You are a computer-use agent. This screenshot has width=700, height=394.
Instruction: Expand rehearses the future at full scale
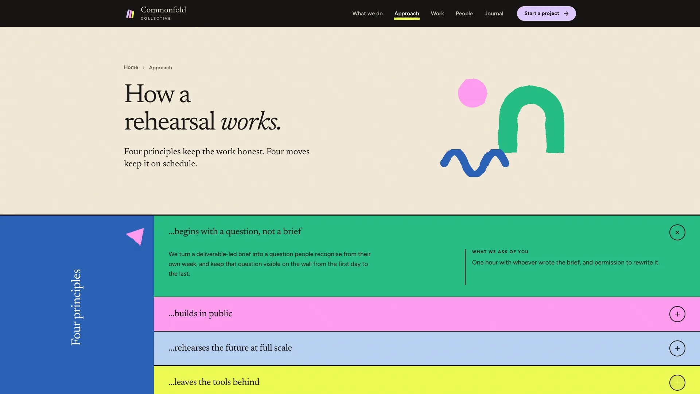(677, 348)
